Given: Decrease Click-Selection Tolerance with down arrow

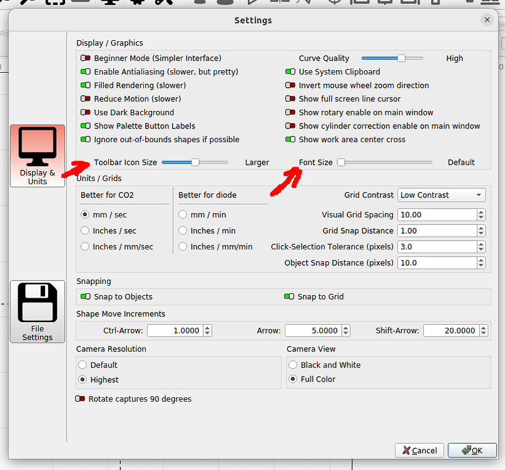Looking at the screenshot, I should point(481,249).
